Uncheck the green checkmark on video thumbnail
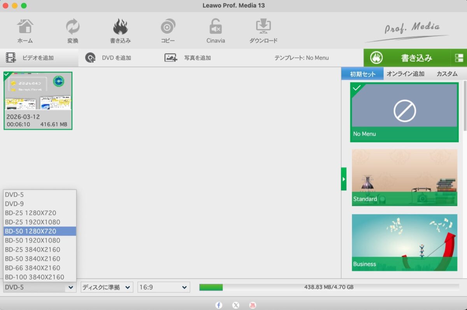467x310 pixels. coord(7,75)
